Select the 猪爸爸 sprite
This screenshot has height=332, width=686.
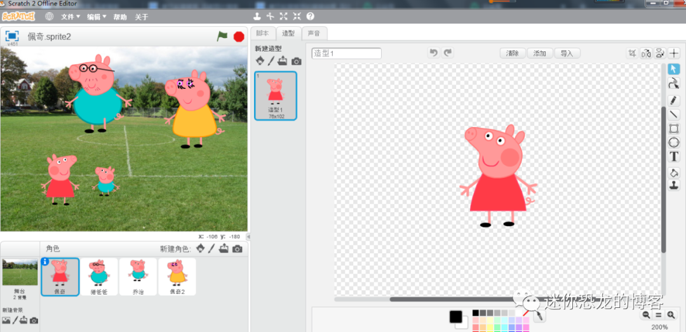pos(99,276)
